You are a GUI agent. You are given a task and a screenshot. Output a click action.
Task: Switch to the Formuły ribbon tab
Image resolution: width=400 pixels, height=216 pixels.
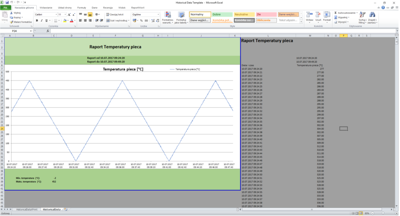[82, 8]
